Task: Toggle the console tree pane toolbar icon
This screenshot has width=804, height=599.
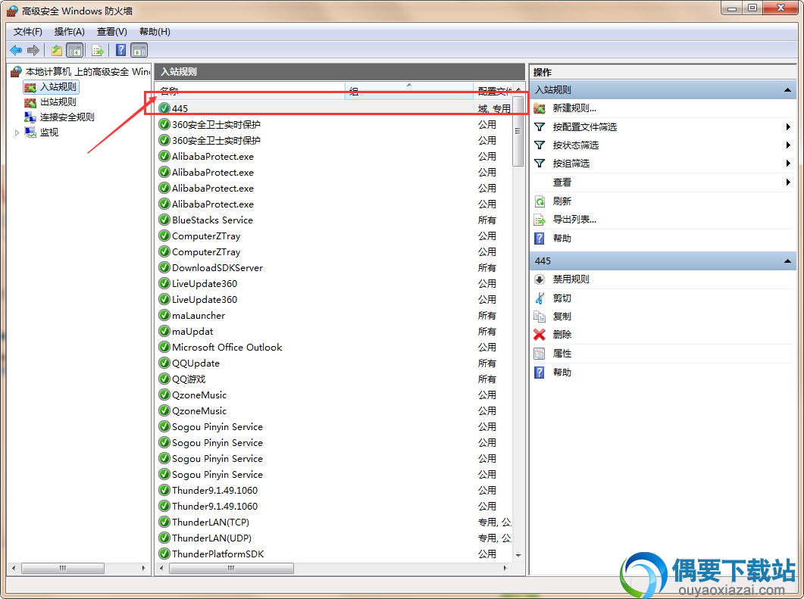Action: (x=75, y=50)
